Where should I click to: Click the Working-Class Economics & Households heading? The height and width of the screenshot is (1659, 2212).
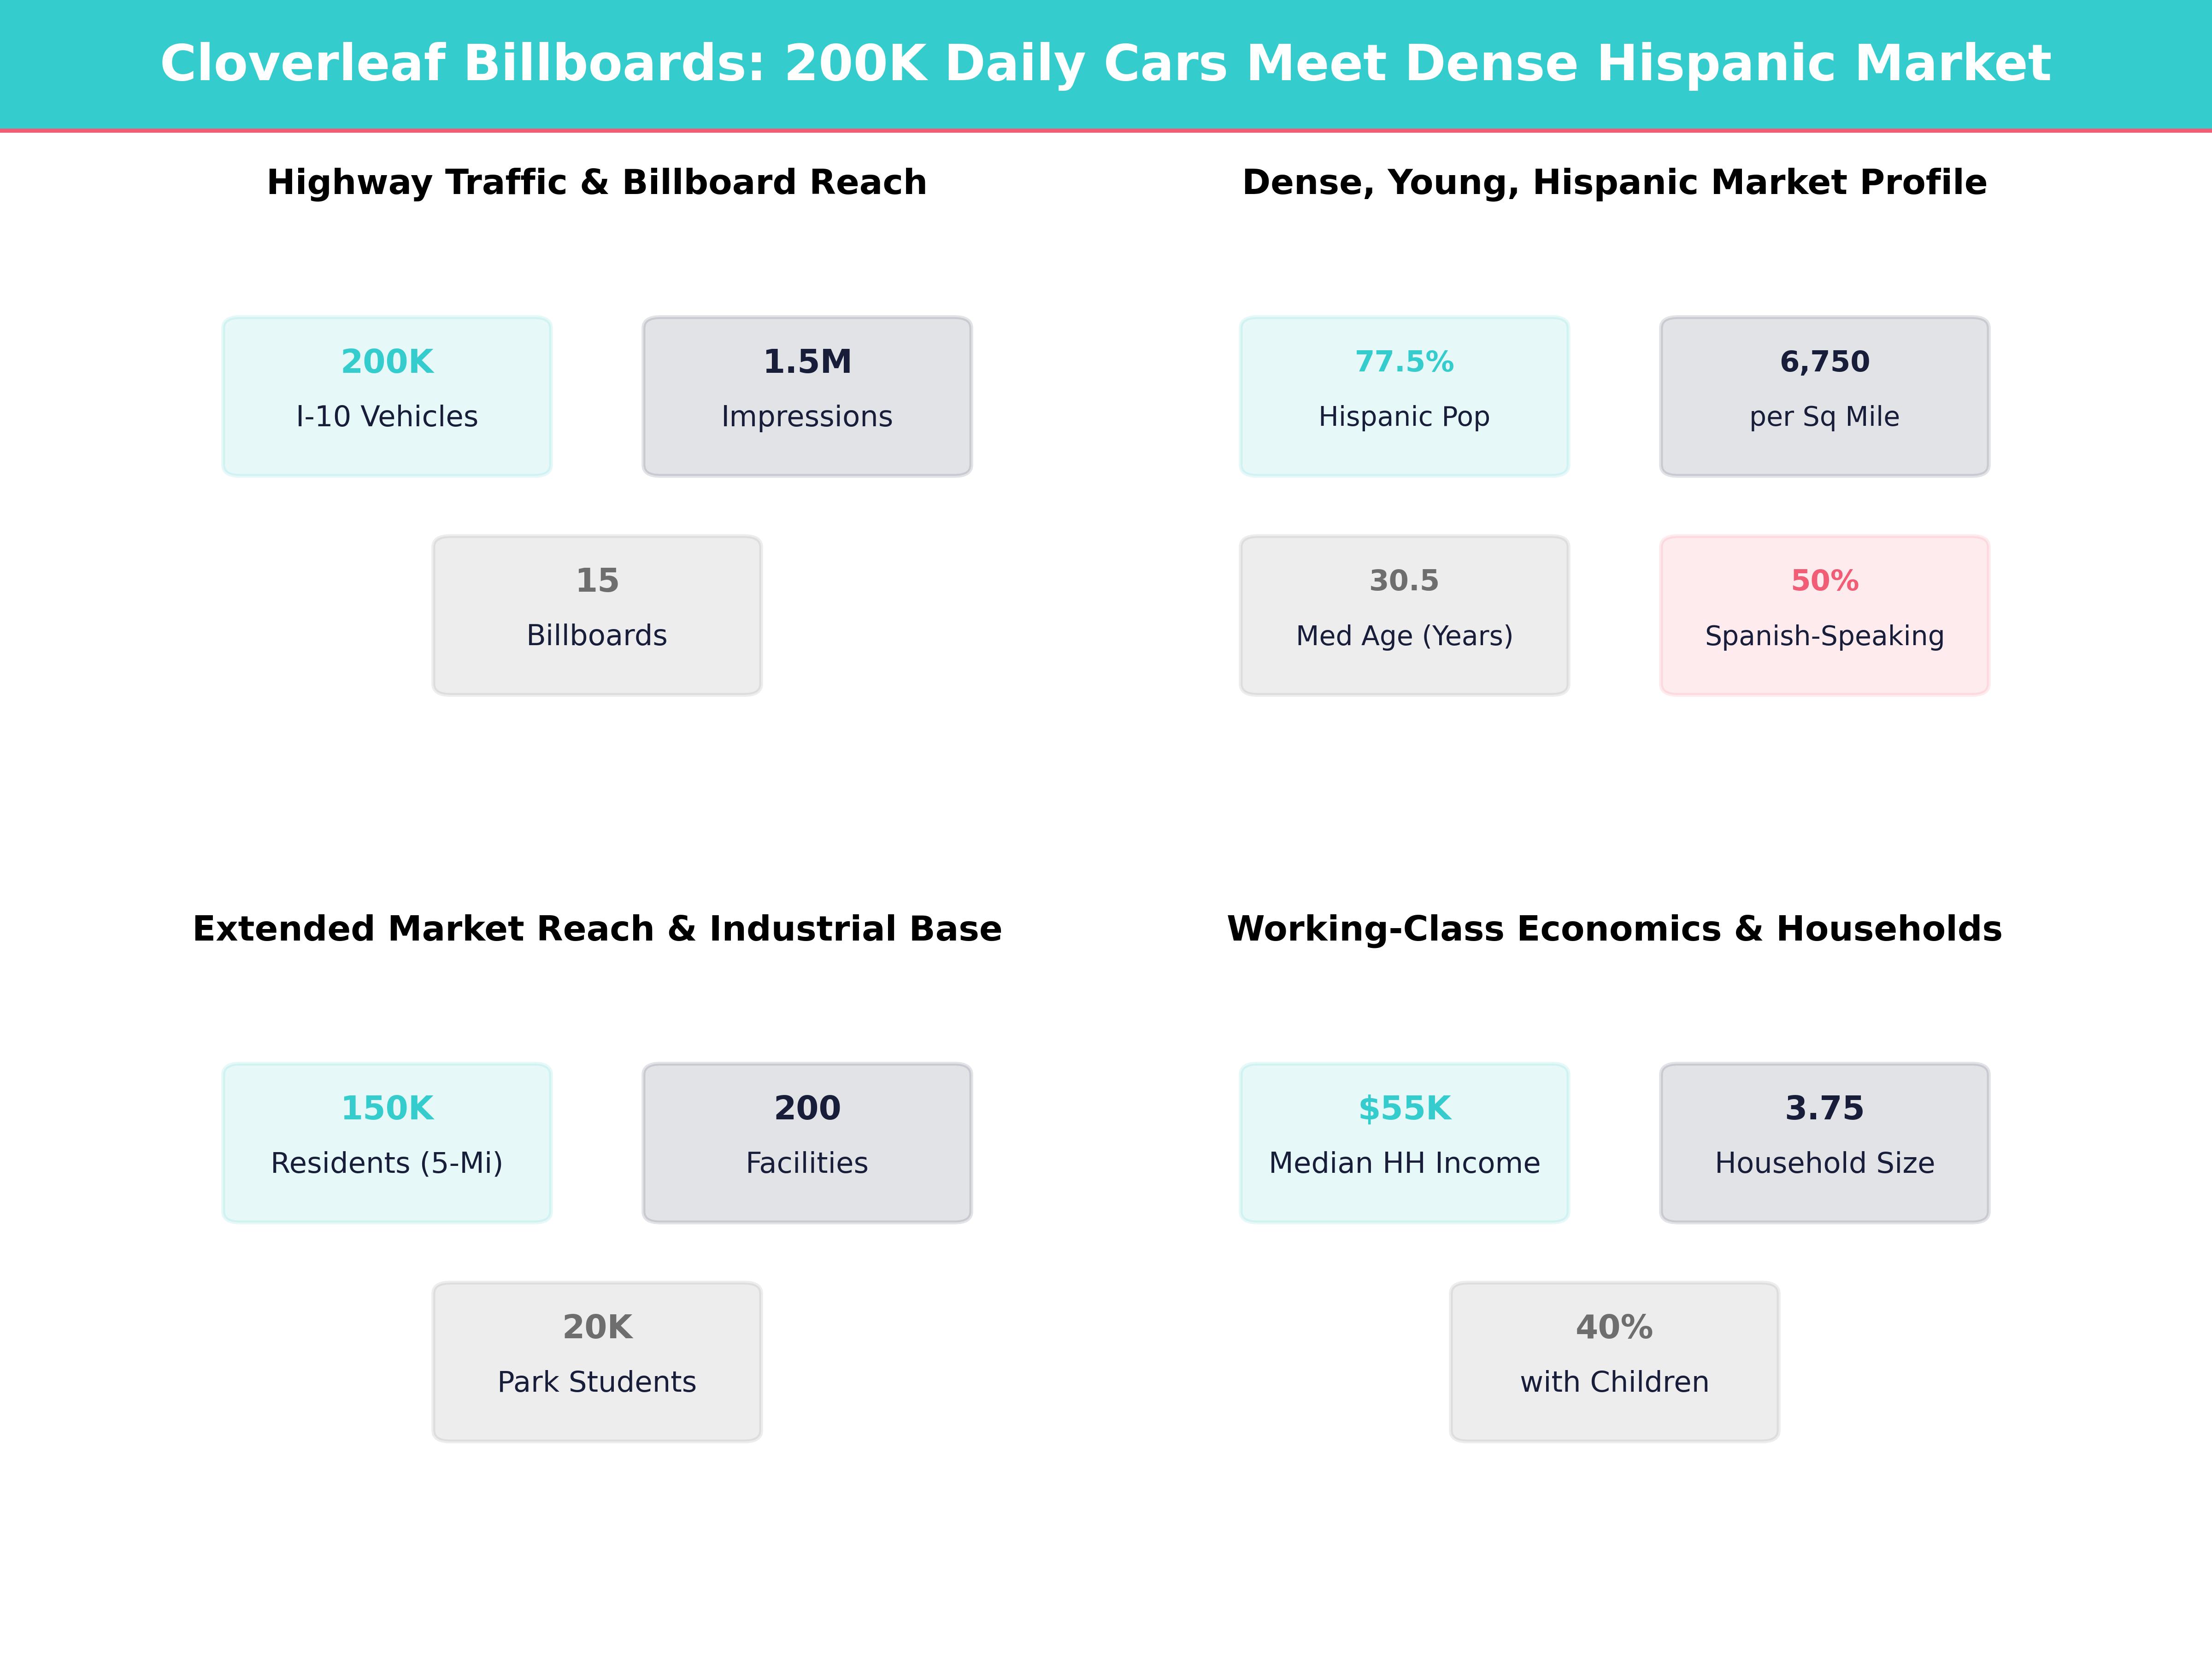click(x=1614, y=928)
